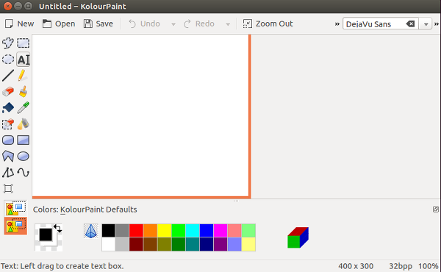Screen dimensions: 441x272
Task: Pick the cyan color swatch
Action: pyautogui.click(x=193, y=231)
